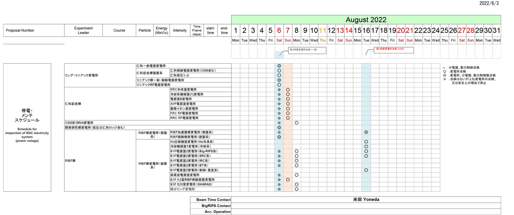Select the Beam Time Contact label

[x=211, y=200]
